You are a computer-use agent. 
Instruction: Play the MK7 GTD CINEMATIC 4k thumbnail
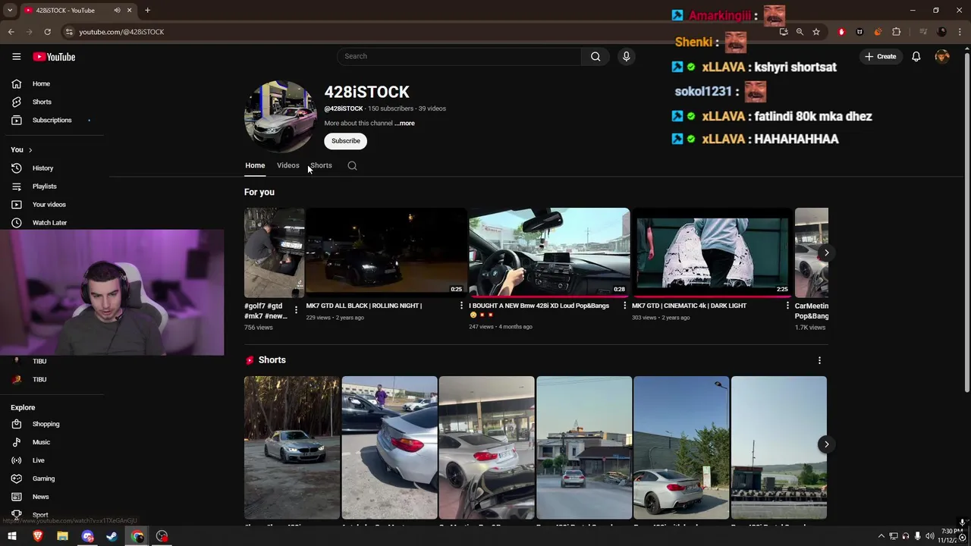712,252
